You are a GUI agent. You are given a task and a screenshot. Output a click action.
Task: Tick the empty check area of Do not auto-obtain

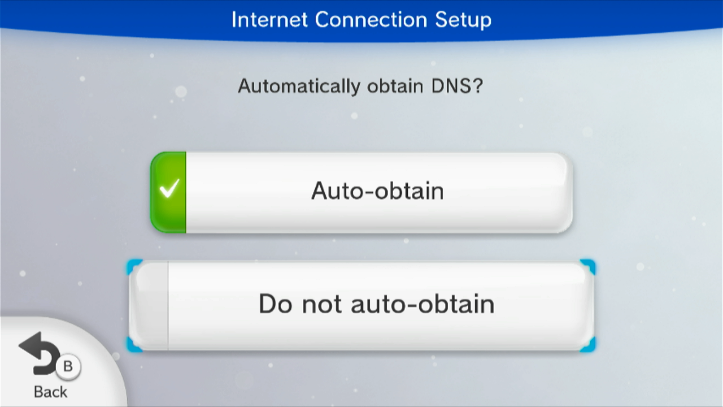pos(149,306)
